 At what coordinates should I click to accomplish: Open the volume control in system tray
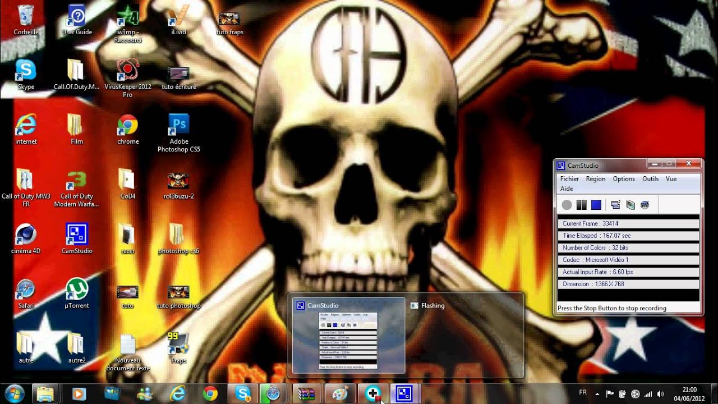click(660, 394)
